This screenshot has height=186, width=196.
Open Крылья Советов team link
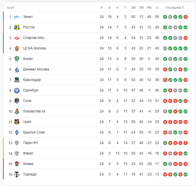35,132
